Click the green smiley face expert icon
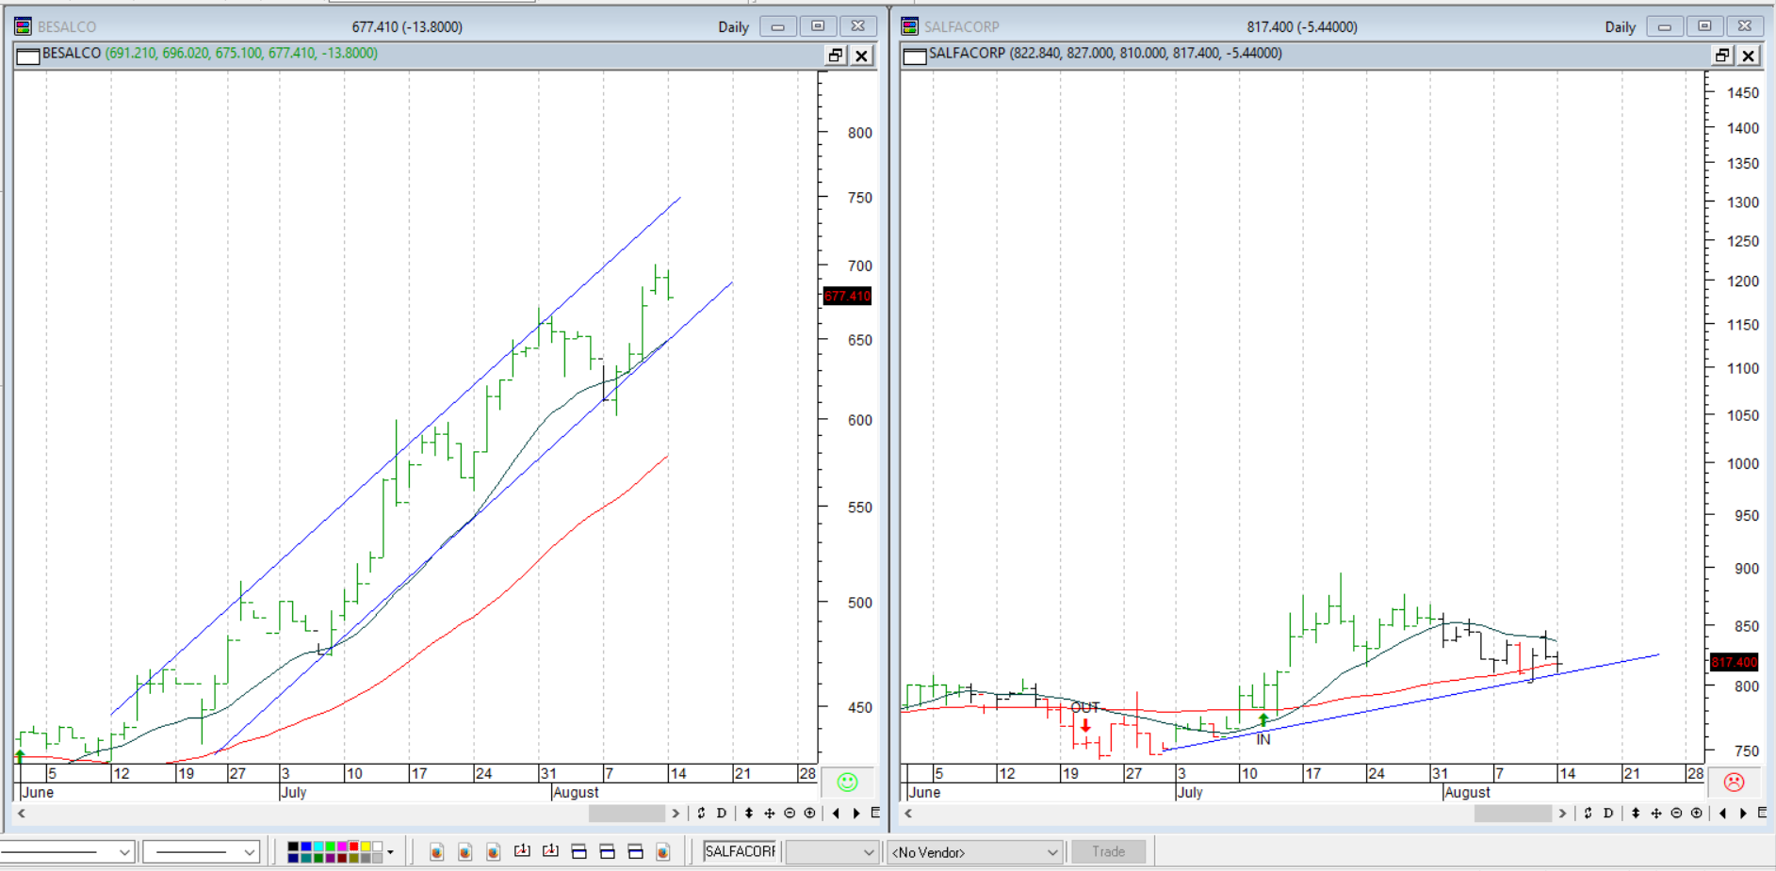The height and width of the screenshot is (871, 1776). coord(847,782)
